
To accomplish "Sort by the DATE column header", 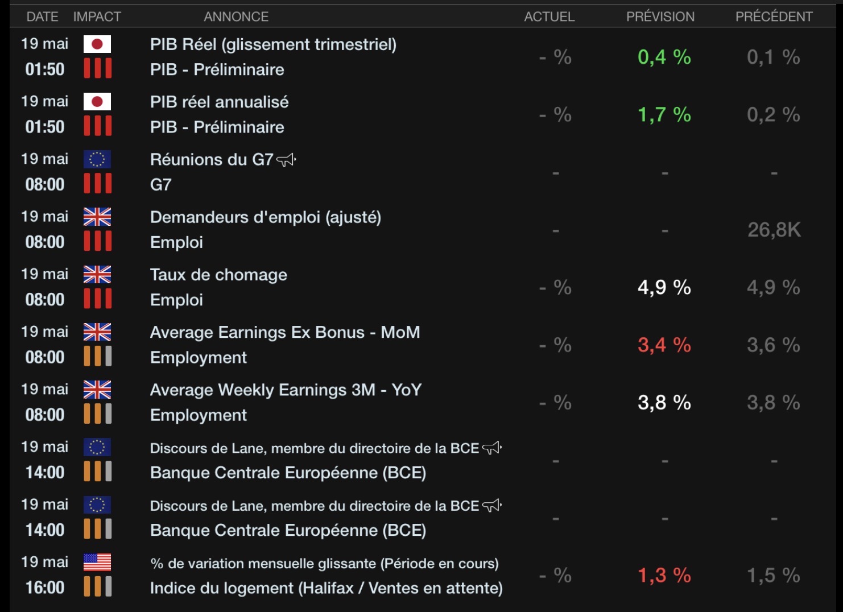I will point(43,16).
